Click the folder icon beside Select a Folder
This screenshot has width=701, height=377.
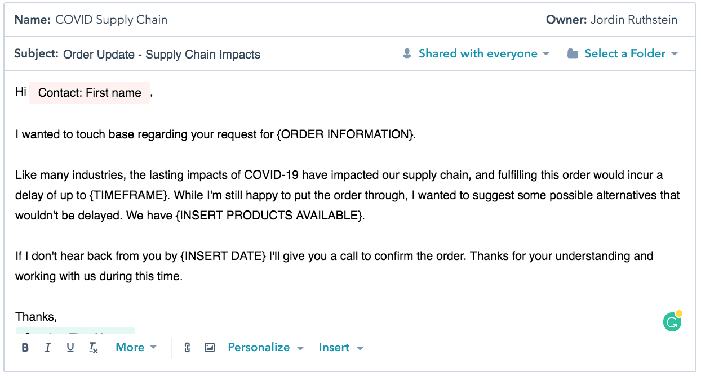[x=572, y=53]
